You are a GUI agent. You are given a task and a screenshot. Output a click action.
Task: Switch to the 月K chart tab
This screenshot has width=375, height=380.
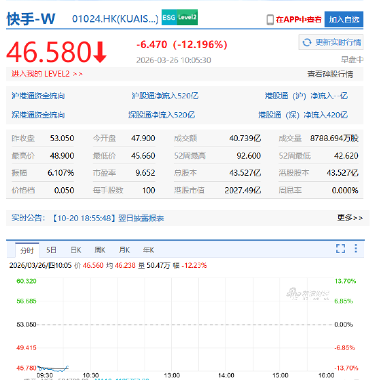click(x=124, y=250)
